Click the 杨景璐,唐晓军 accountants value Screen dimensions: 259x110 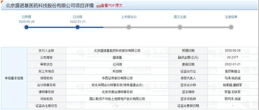click(x=233, y=85)
